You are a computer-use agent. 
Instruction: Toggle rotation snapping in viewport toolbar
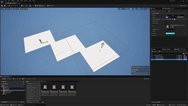(135, 9)
